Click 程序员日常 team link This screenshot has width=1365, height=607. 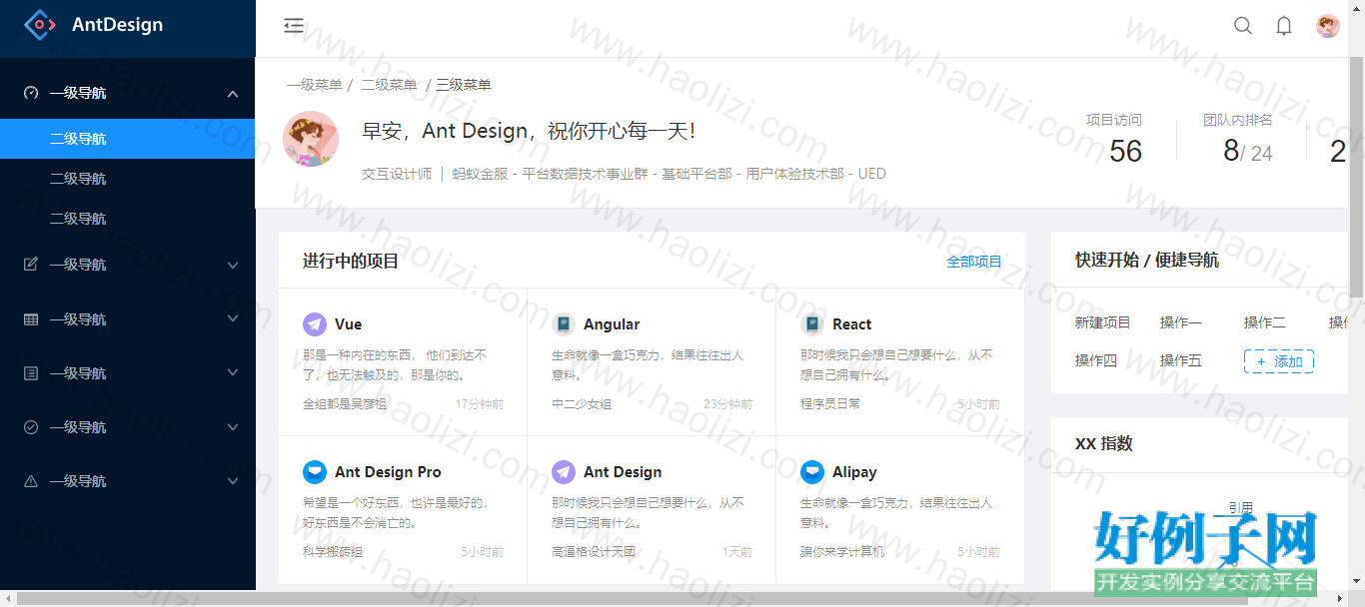(830, 404)
